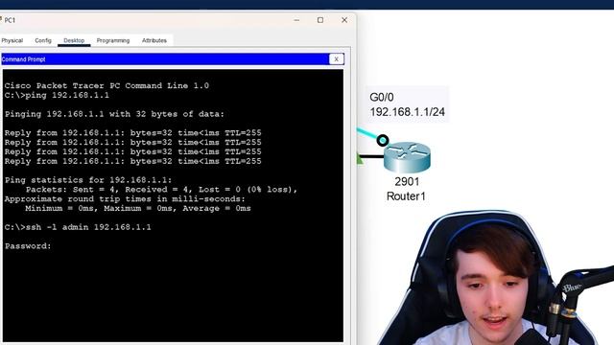
Task: Minimize the PC1 window
Action: (296, 20)
